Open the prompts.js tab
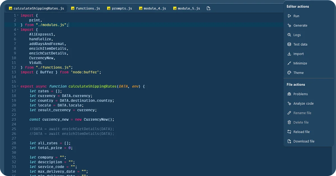The height and width of the screenshot is (176, 336). [120, 8]
